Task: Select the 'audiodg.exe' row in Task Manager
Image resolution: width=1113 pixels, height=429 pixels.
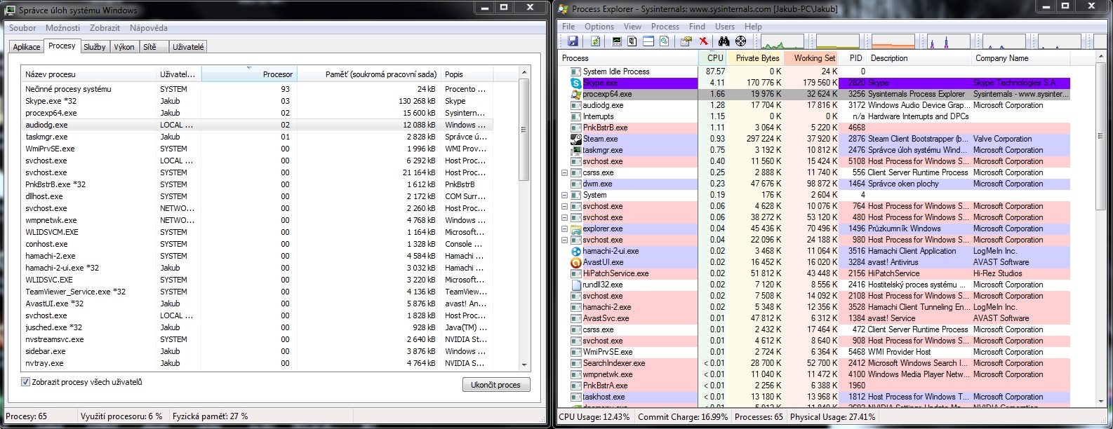Action: [x=257, y=125]
